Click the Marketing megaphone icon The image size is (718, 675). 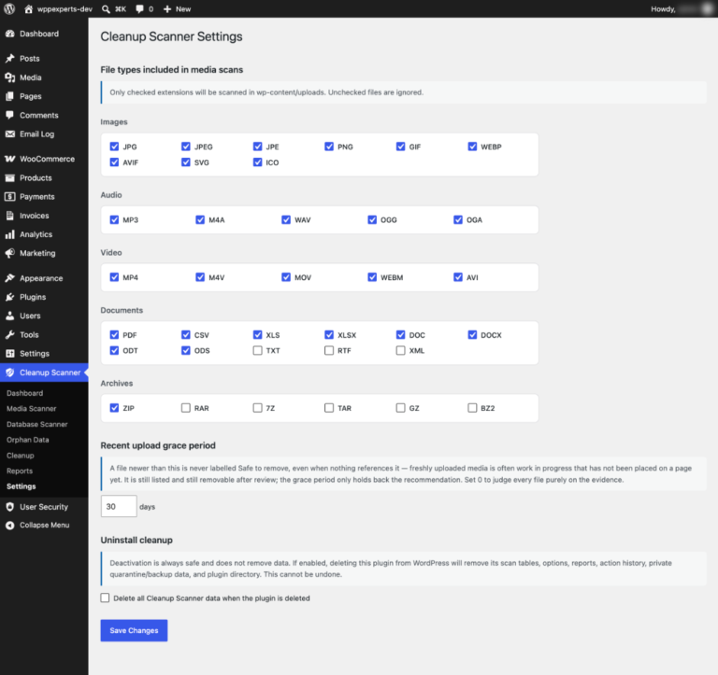9,253
